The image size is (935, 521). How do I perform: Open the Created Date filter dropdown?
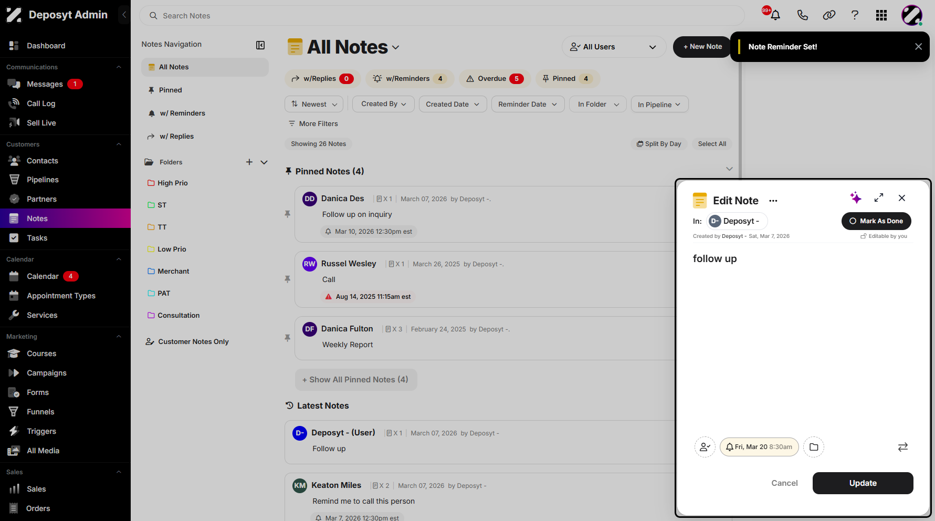click(x=453, y=104)
